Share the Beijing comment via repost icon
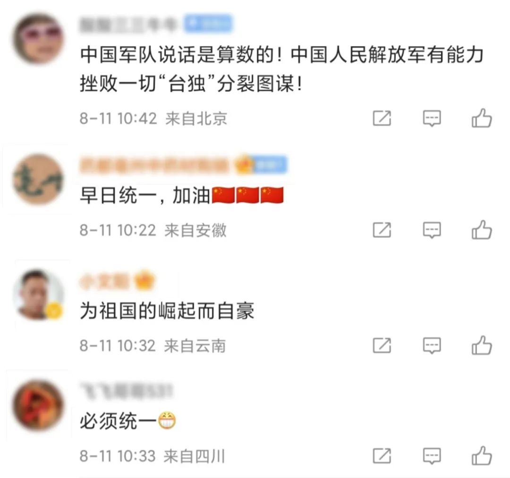 [382, 118]
